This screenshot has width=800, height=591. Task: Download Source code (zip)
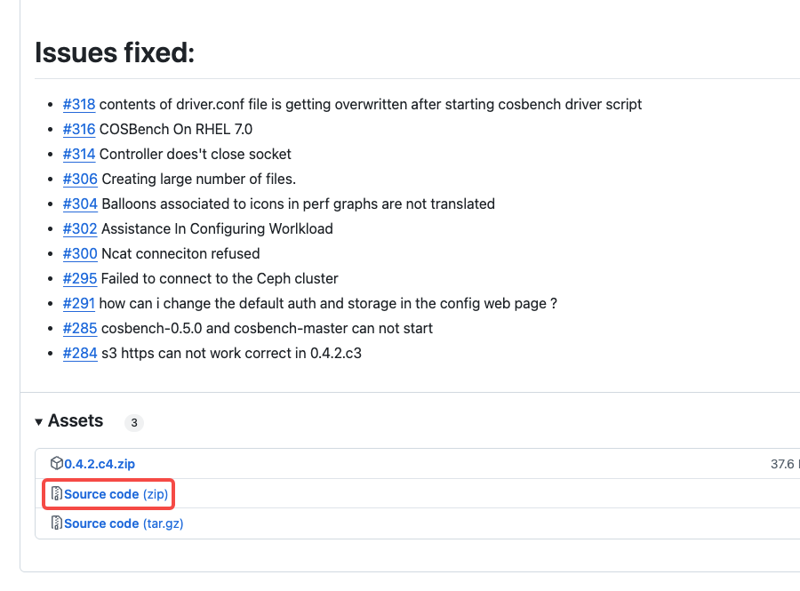pyautogui.click(x=116, y=494)
